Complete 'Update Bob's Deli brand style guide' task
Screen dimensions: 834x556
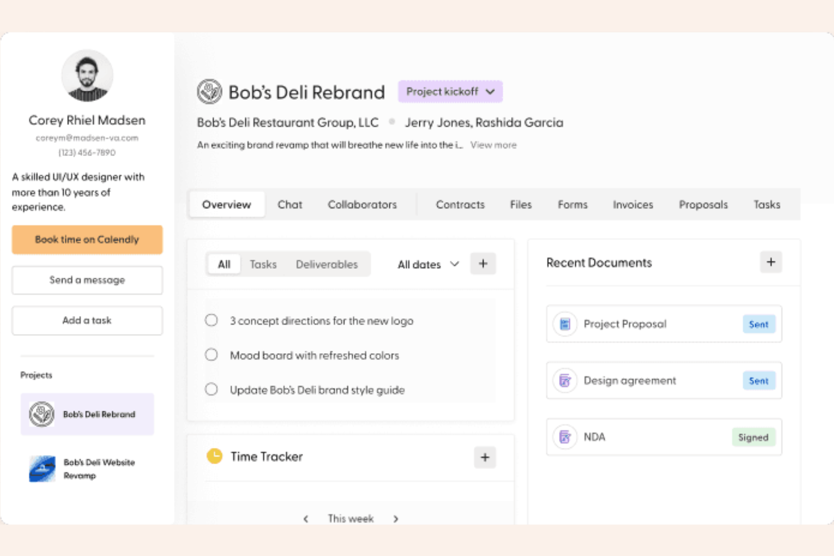[x=211, y=389]
